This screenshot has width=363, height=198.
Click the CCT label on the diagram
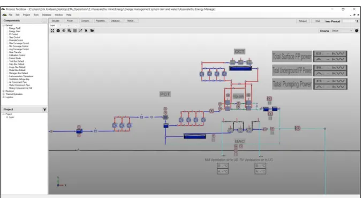[239, 51]
